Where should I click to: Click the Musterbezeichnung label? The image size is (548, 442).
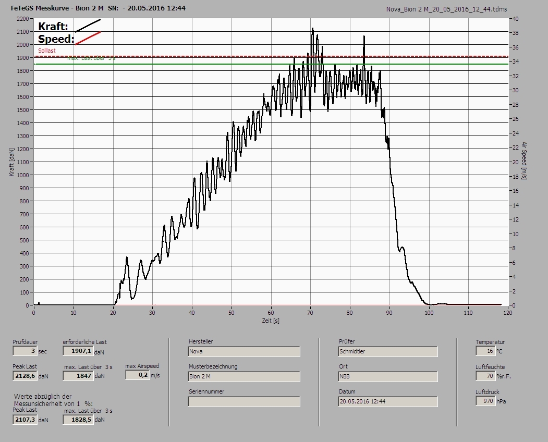213,366
